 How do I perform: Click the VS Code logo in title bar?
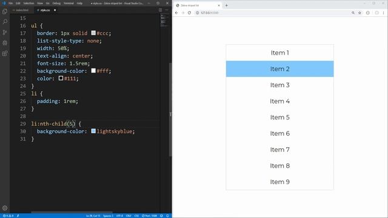(x=4, y=3)
